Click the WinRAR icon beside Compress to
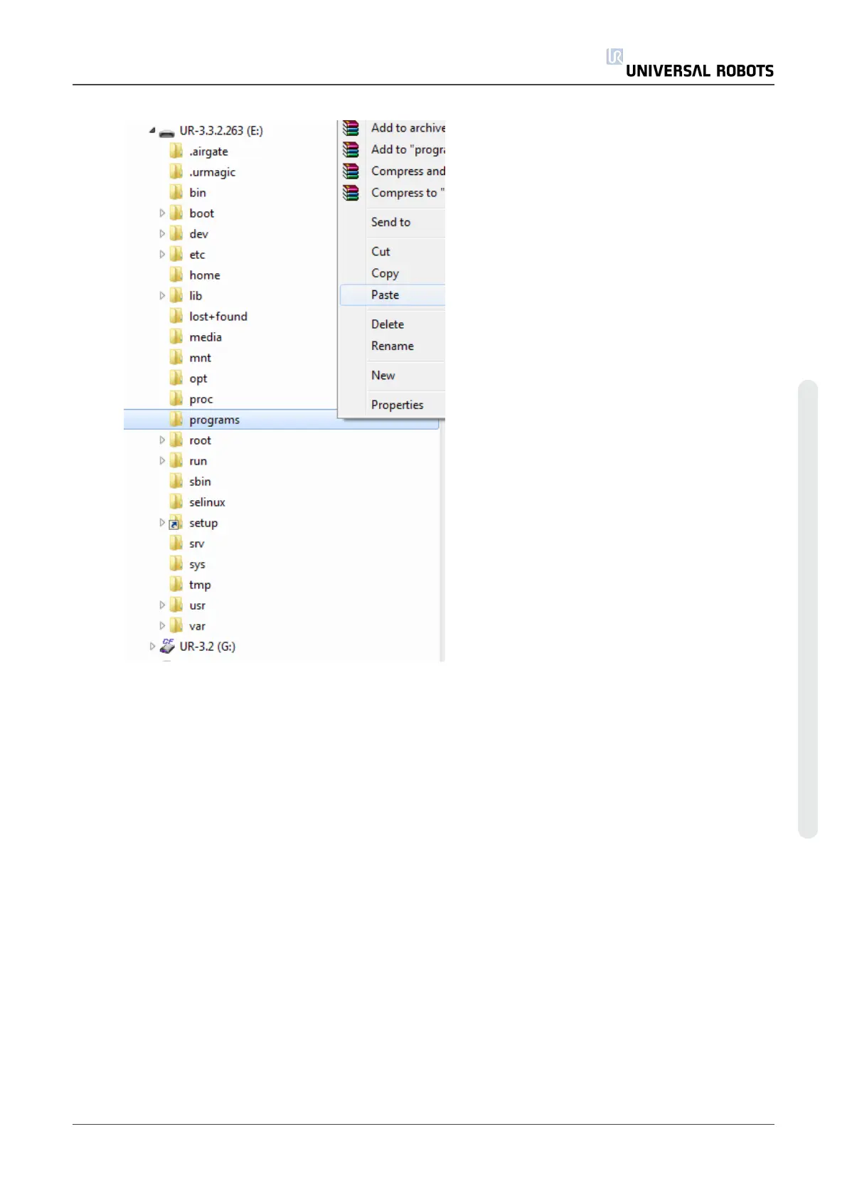Image resolution: width=847 pixels, height=1198 pixels. pyautogui.click(x=351, y=193)
